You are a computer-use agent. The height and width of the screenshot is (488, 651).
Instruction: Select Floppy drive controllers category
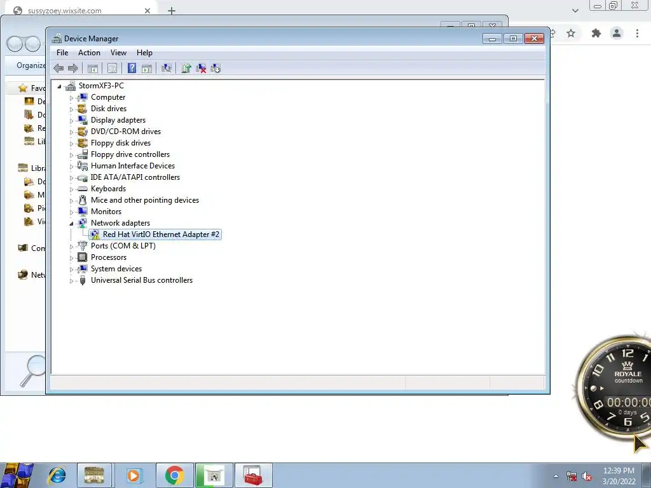pyautogui.click(x=130, y=154)
